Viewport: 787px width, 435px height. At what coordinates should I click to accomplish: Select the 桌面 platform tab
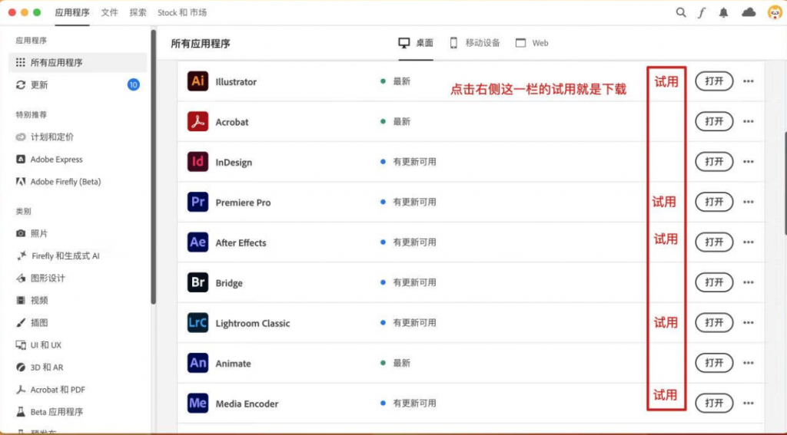tap(416, 43)
